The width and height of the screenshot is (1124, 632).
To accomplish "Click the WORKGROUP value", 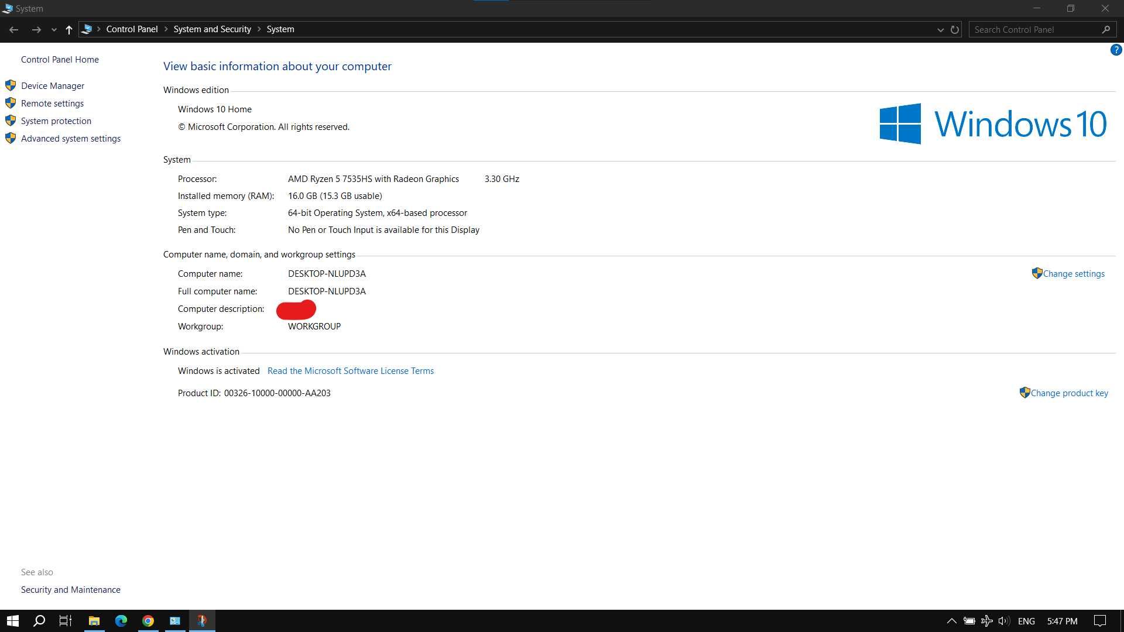I will click(x=314, y=327).
